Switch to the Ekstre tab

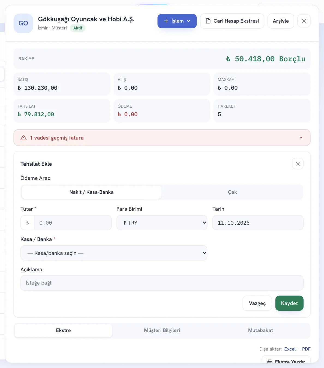[63, 330]
